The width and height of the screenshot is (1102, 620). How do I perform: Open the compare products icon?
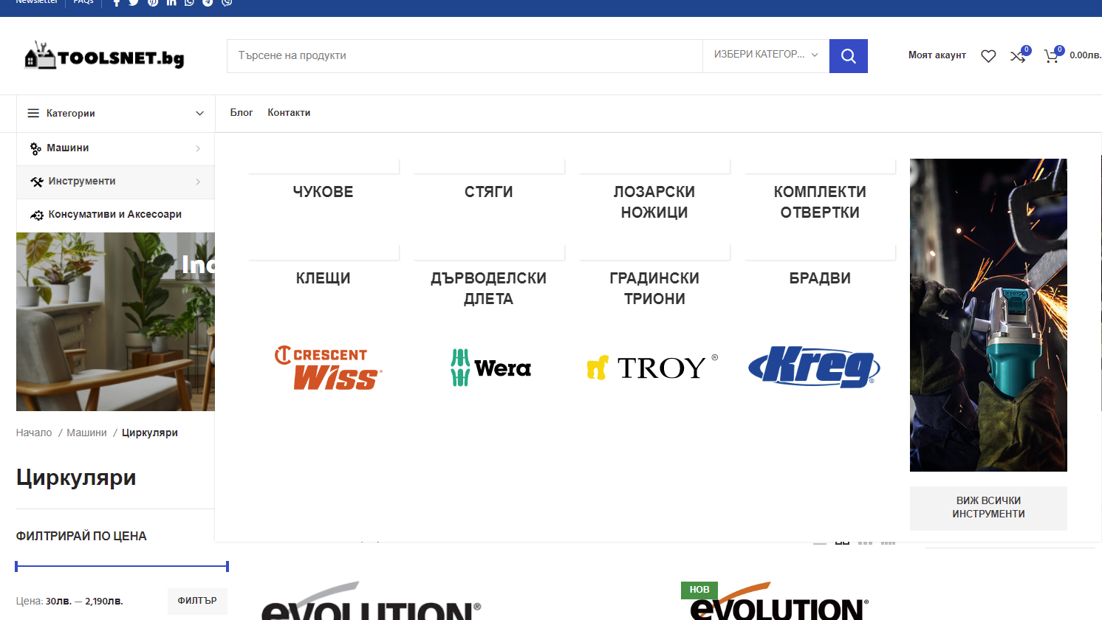coord(1018,56)
